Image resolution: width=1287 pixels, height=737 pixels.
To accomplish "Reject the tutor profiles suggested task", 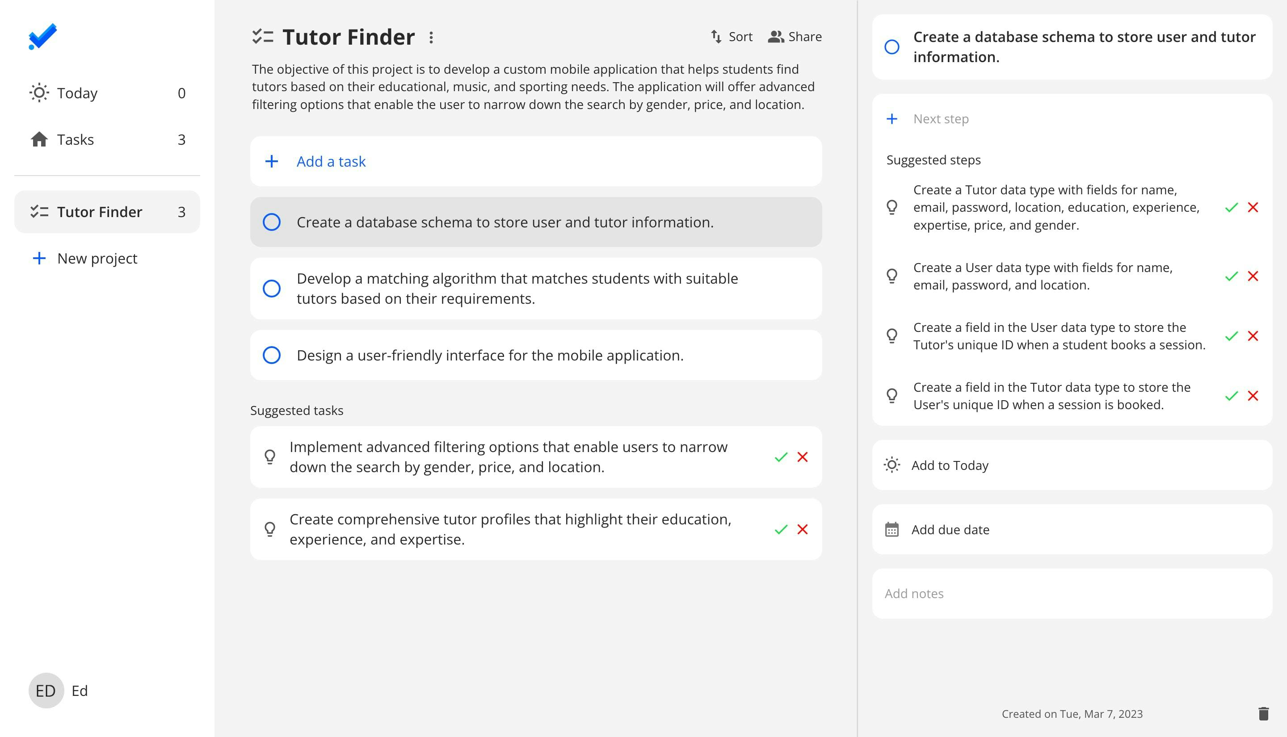I will (803, 529).
